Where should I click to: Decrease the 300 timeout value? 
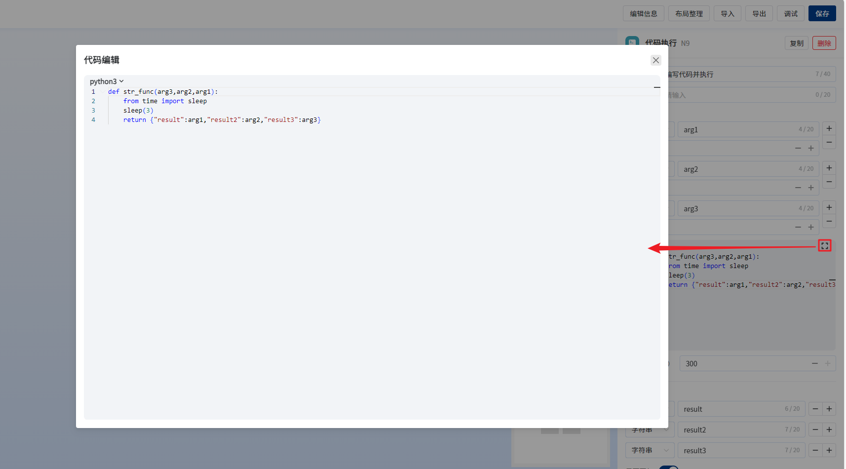(814, 363)
